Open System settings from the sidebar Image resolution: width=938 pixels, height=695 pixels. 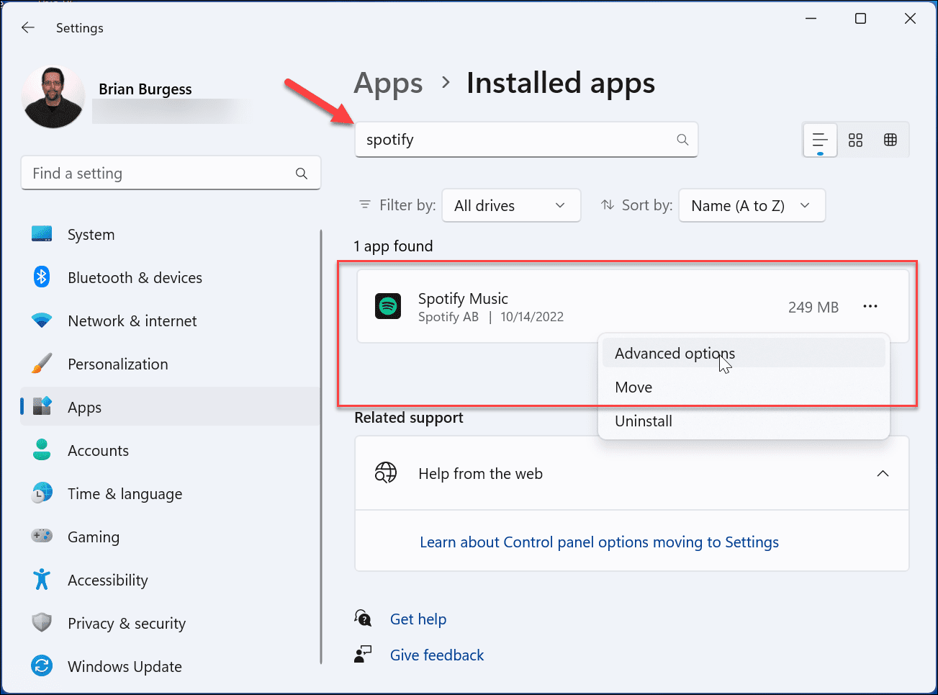91,234
